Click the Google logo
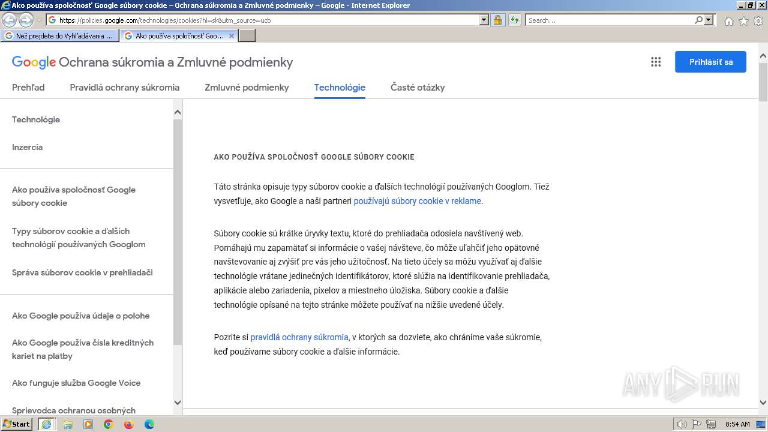This screenshot has height=432, width=768. pyautogui.click(x=34, y=62)
